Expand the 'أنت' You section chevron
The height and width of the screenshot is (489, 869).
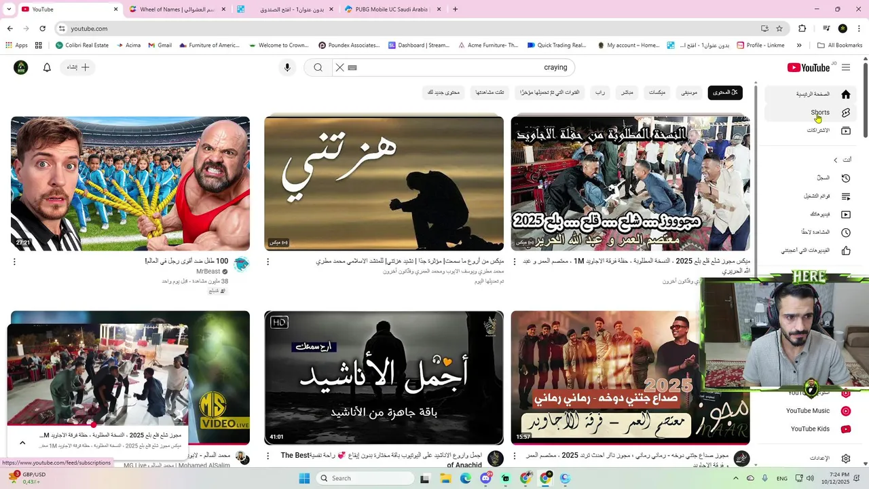(x=836, y=160)
